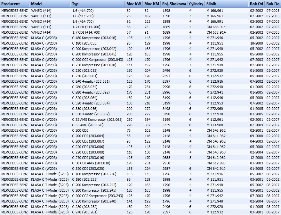This screenshot has width=281, height=215.
Task: Select T-Model C 200 Kompressor (203.245) row
Action: point(140,190)
